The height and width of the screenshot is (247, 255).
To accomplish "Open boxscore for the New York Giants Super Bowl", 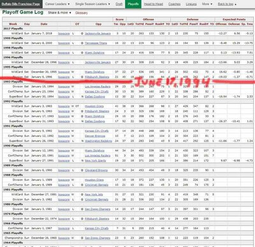I will coord(64,160).
